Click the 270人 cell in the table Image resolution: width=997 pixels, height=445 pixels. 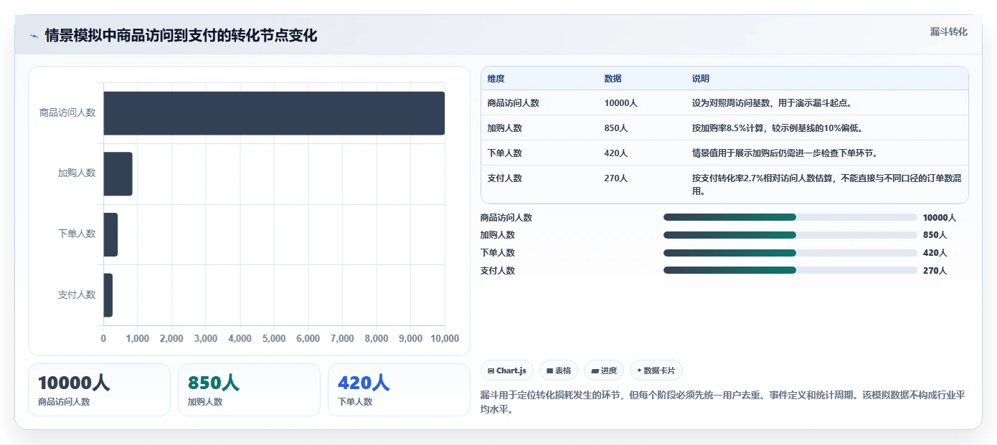[616, 178]
